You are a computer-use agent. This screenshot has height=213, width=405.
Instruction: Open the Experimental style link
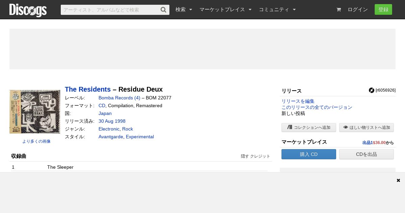coord(140,137)
